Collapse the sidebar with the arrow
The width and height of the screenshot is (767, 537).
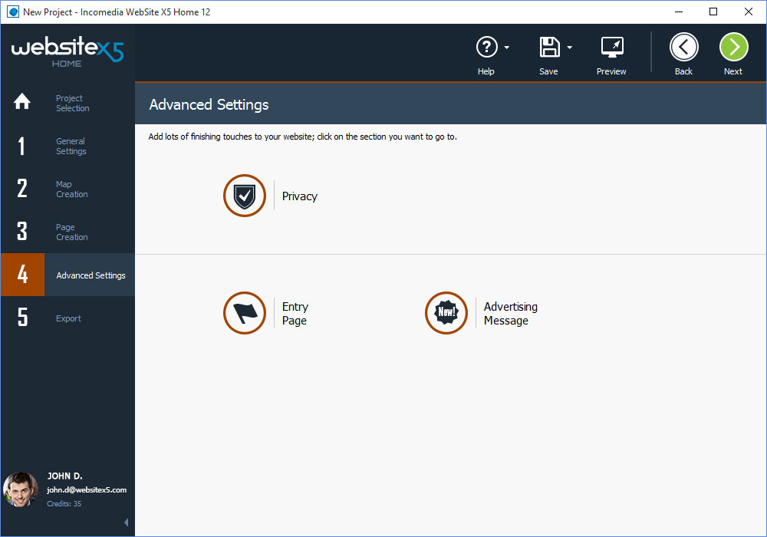(x=127, y=522)
